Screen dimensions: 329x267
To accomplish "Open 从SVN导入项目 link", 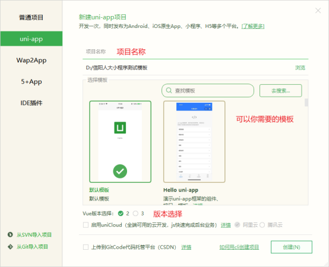I will coord(34,235).
